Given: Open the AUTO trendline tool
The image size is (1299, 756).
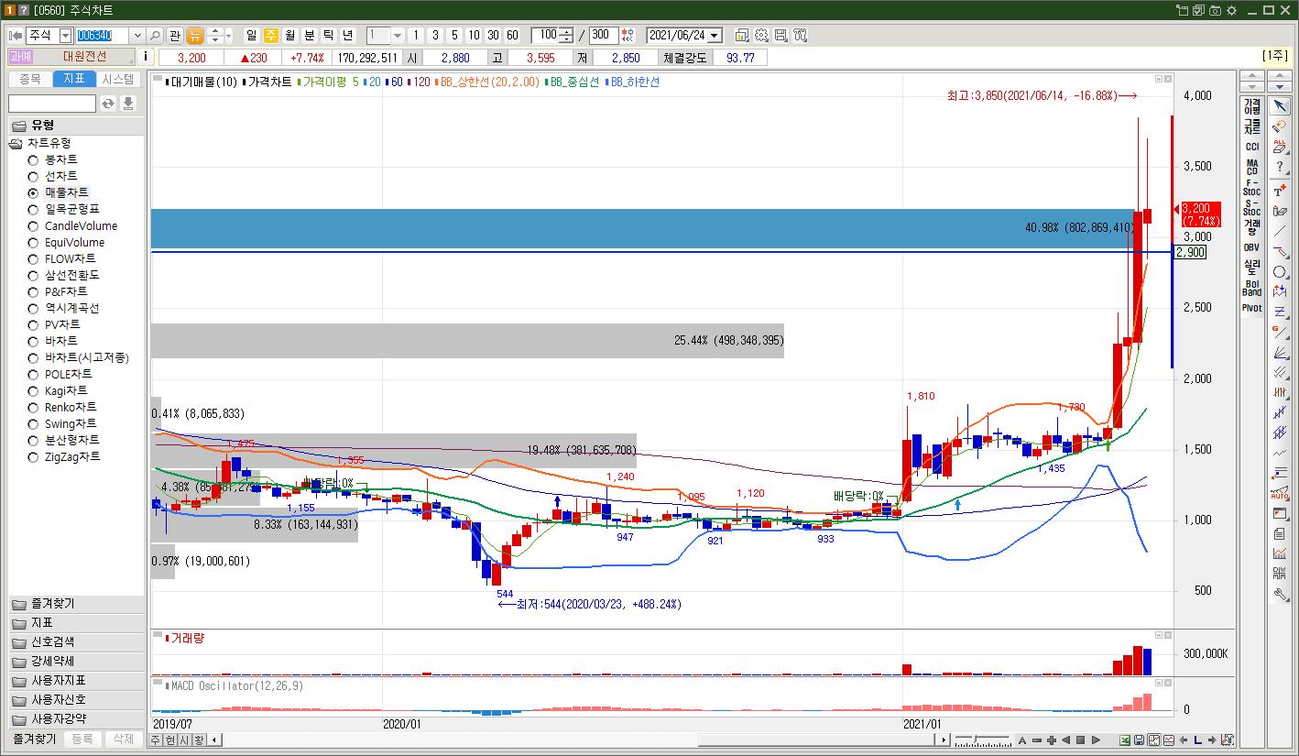Looking at the screenshot, I should coord(1280,493).
